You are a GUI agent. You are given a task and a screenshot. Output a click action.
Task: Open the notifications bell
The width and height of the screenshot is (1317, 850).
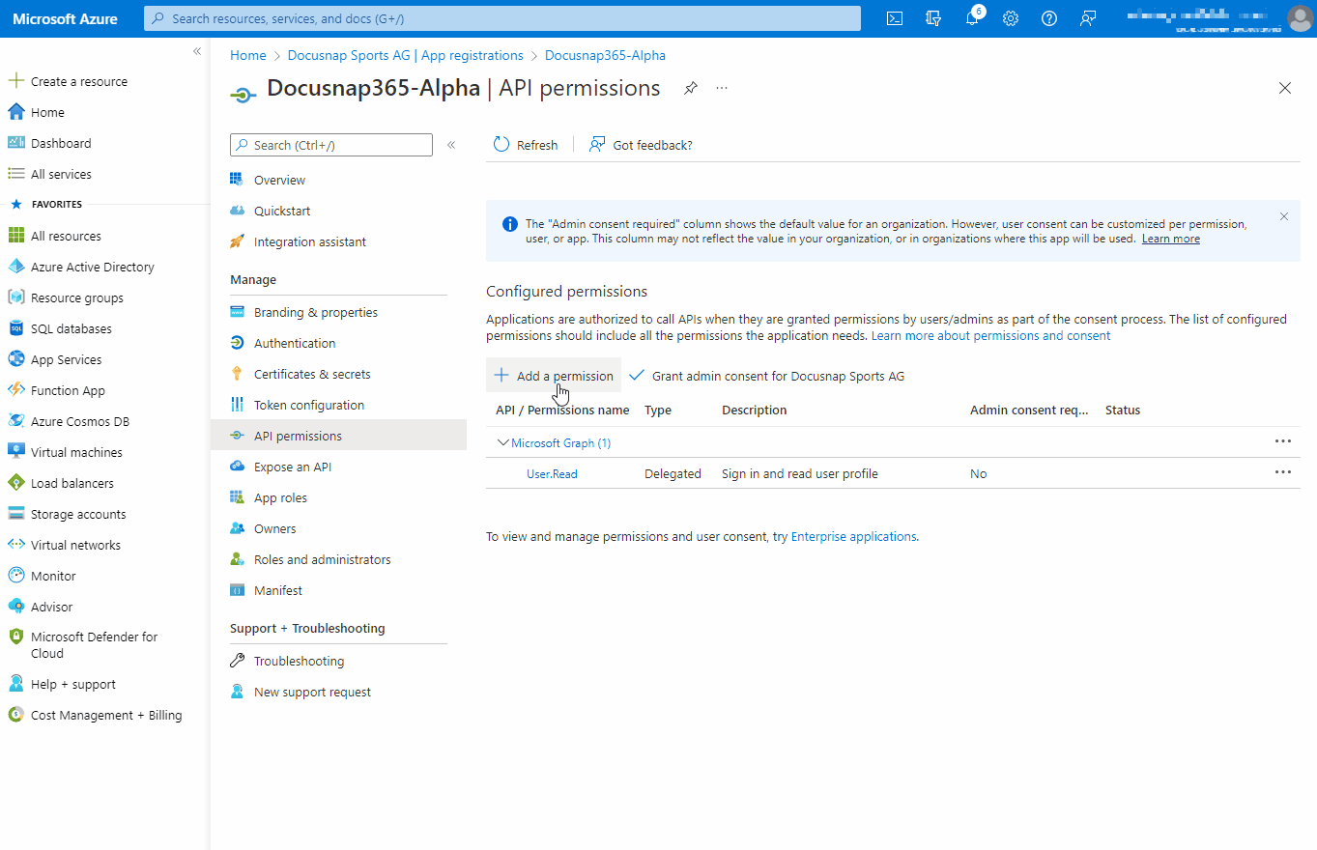point(971,17)
